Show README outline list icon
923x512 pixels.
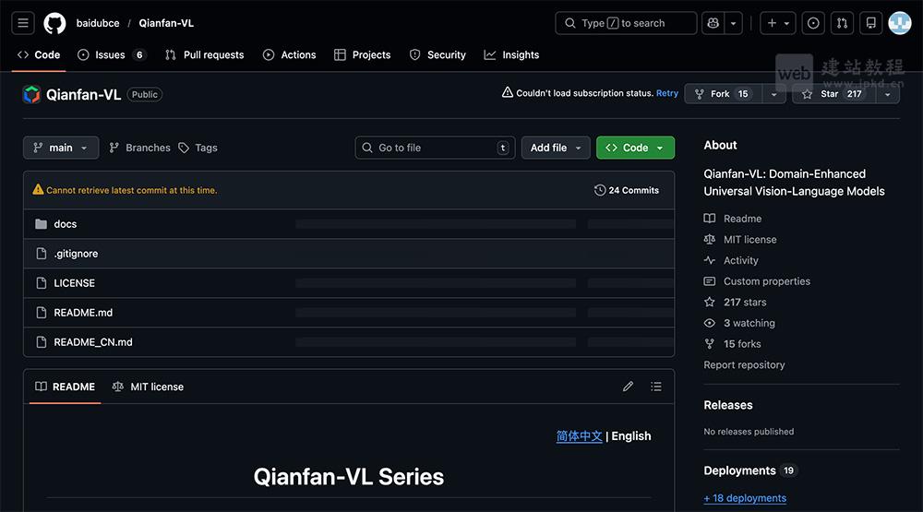[x=656, y=387]
